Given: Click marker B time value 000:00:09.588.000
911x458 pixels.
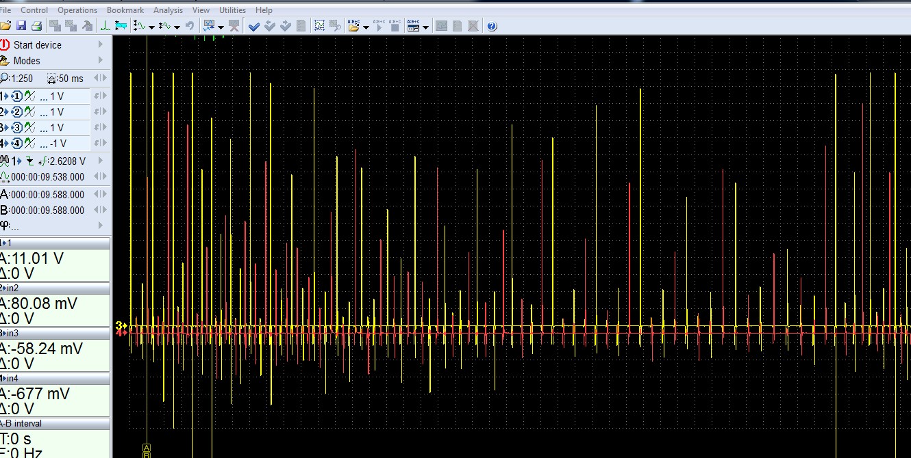Looking at the screenshot, I should 47,211.
